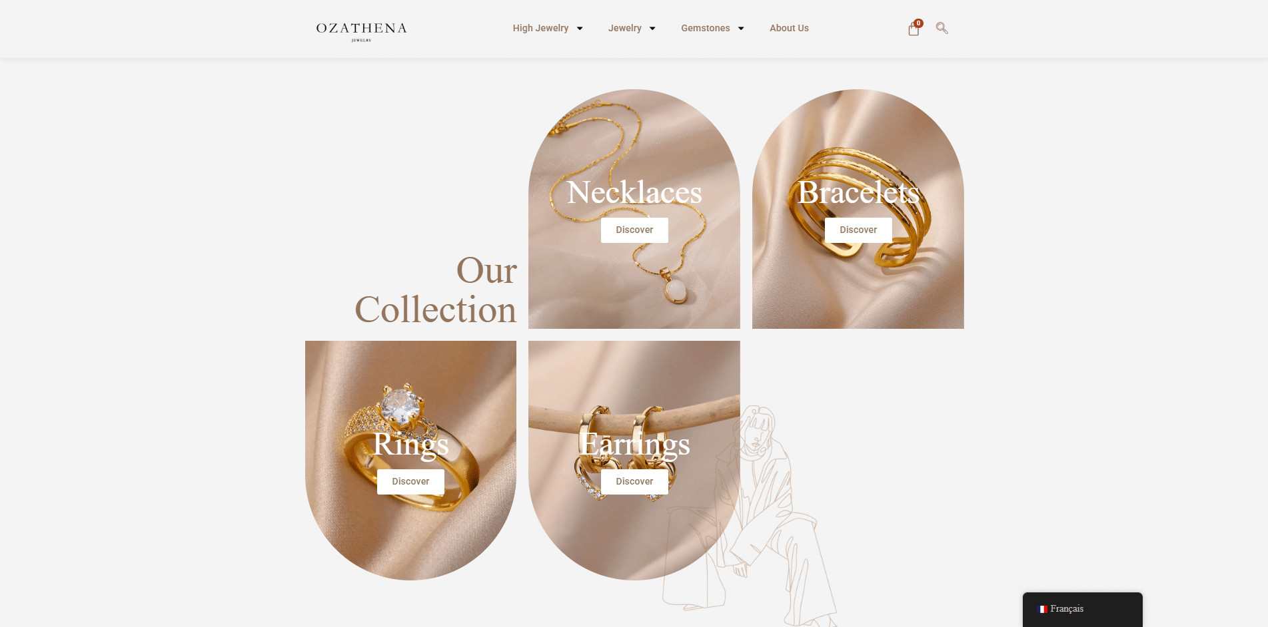Viewport: 1268px width, 627px height.
Task: Click the cart item count badge
Action: click(919, 23)
